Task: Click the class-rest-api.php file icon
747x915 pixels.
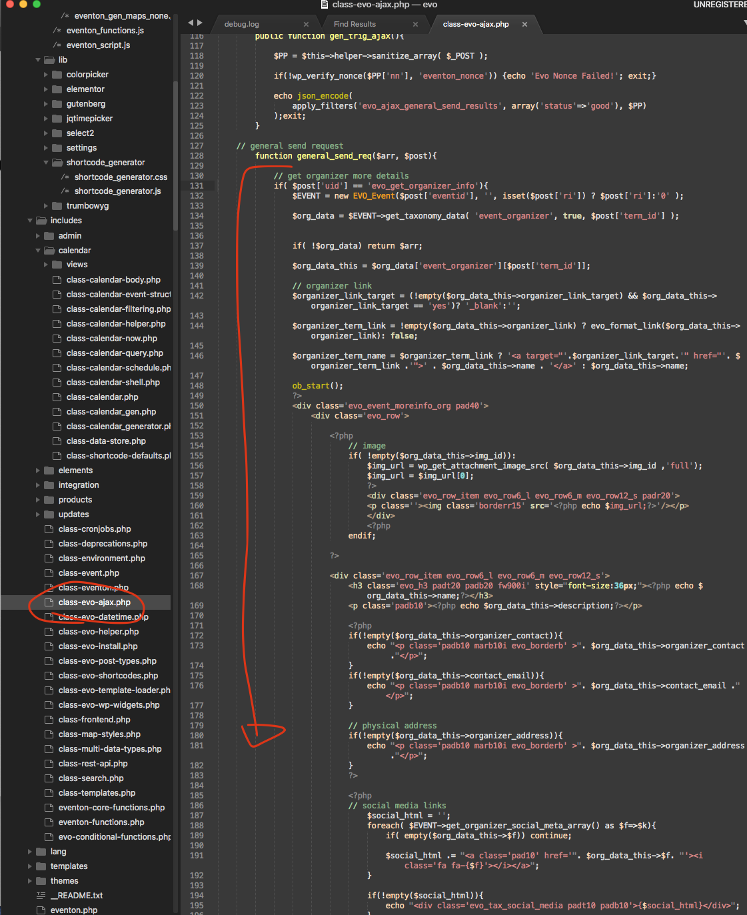Action: click(49, 764)
